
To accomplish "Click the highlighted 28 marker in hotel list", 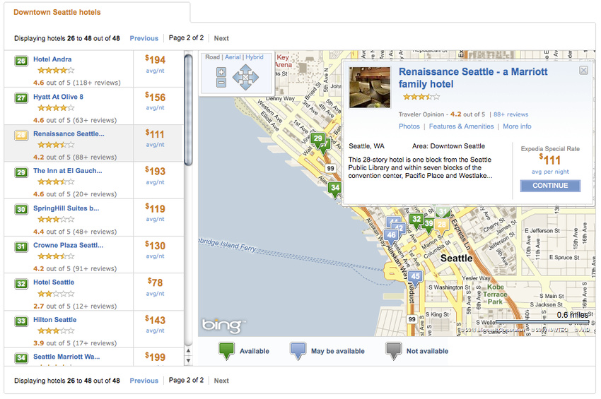I will coord(21,135).
